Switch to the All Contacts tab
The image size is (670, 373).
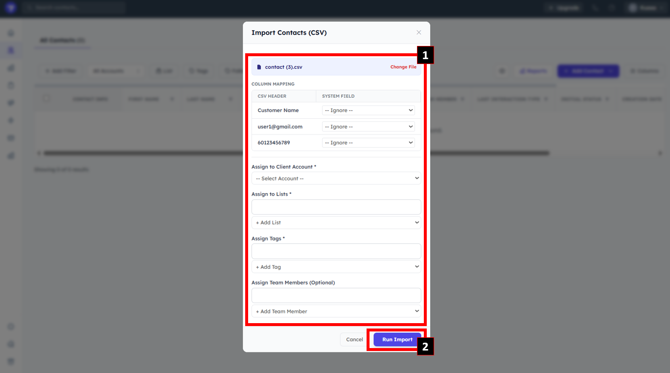click(62, 40)
